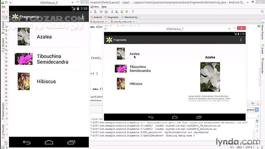The width and height of the screenshot is (265, 149).
Task: Click Search Everywhere magnifier icon
Action: [x=262, y=11]
